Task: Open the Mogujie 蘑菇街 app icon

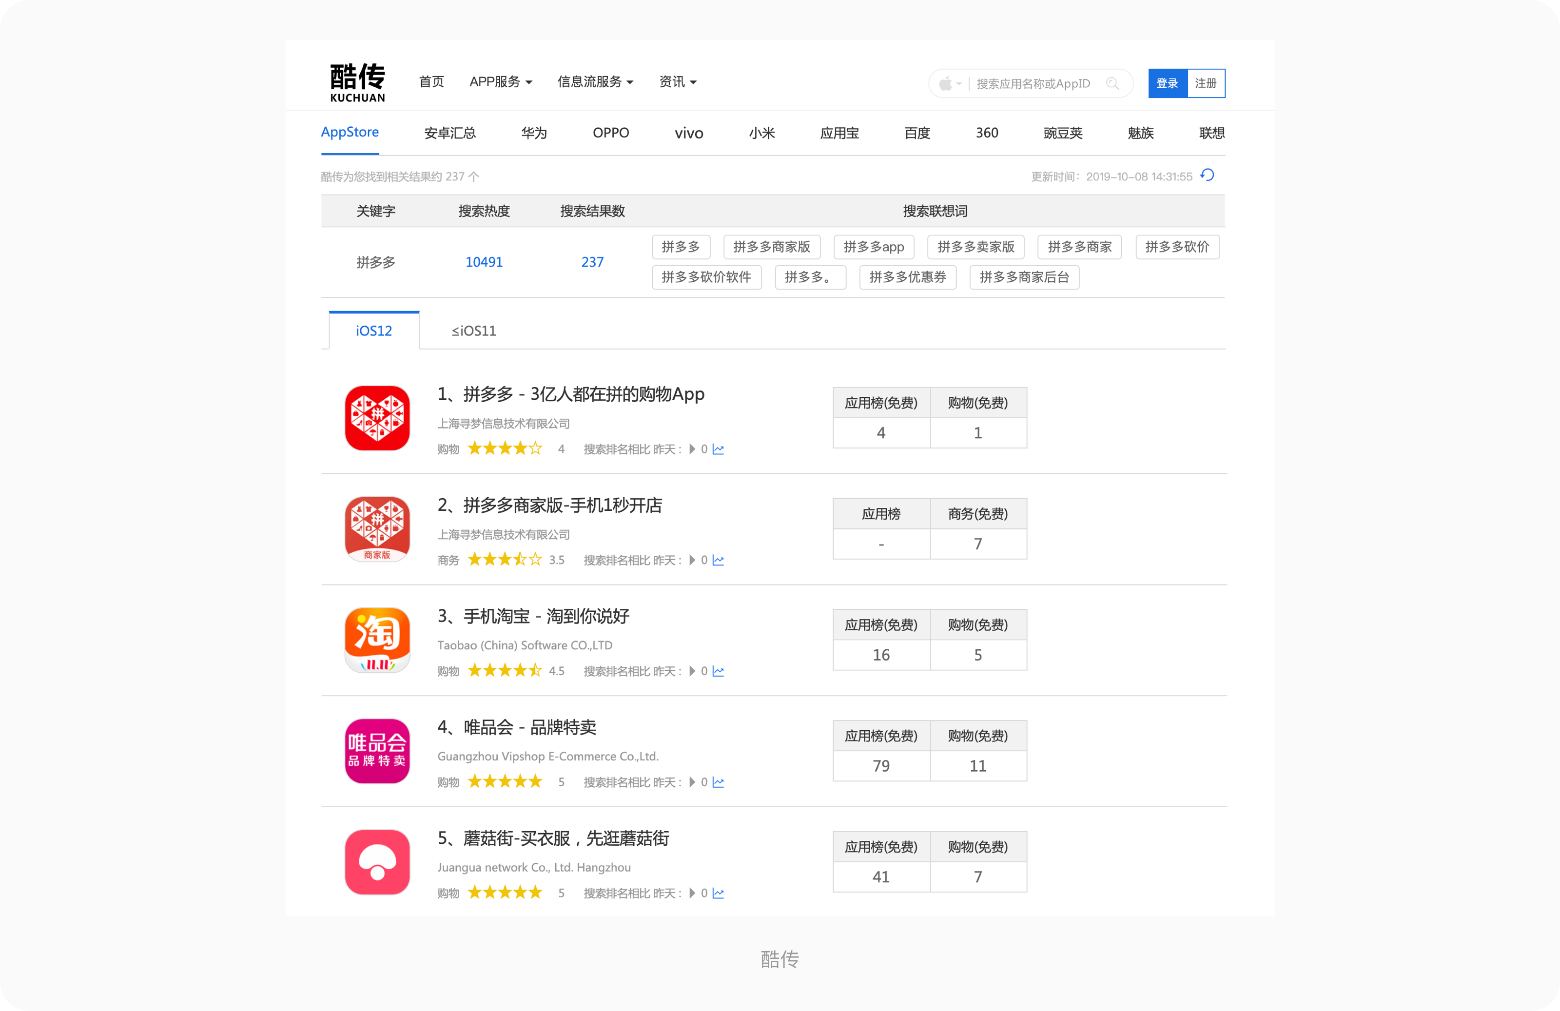Action: tap(377, 862)
